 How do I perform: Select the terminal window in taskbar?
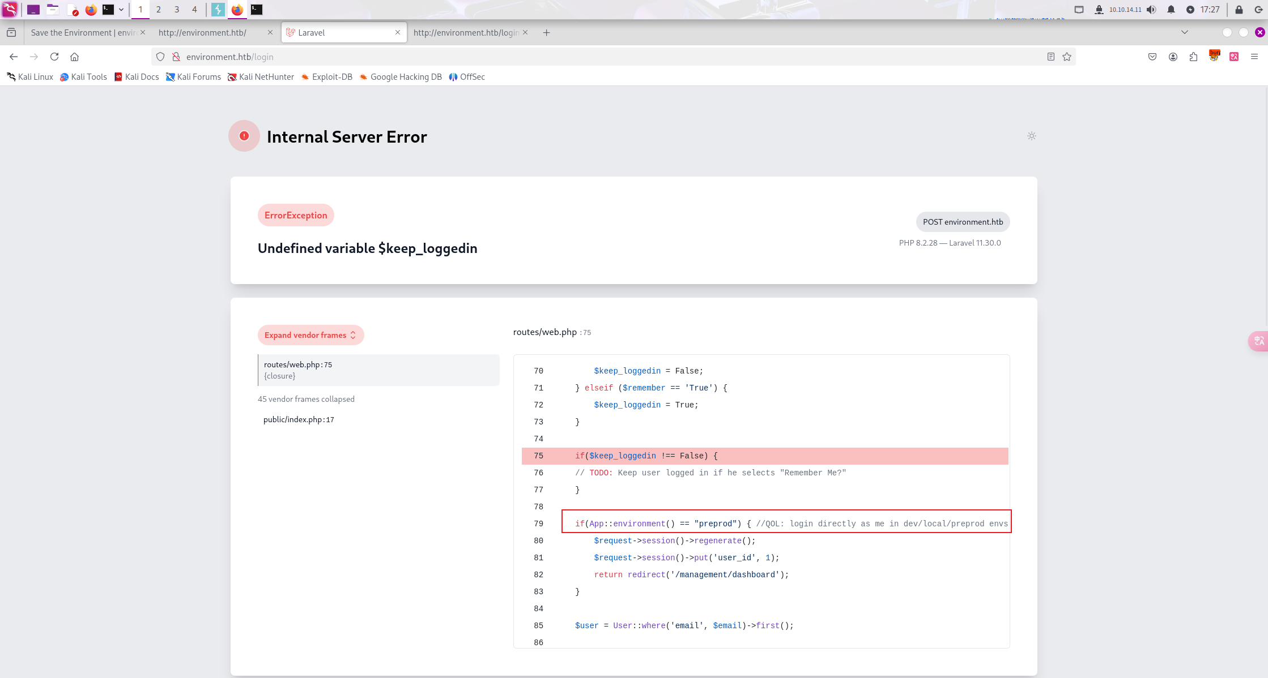(257, 10)
